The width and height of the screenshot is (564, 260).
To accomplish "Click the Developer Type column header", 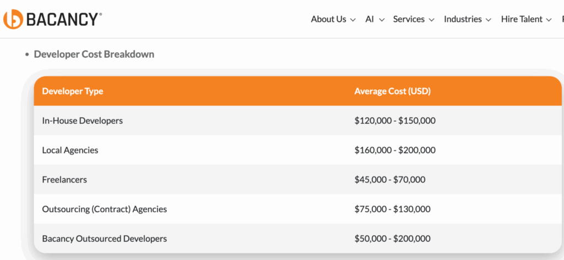I will (x=73, y=91).
